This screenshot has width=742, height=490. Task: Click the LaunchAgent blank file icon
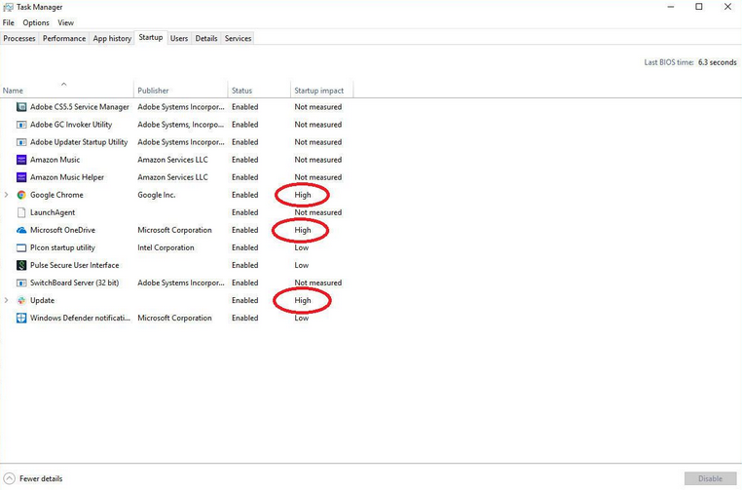[x=21, y=212]
